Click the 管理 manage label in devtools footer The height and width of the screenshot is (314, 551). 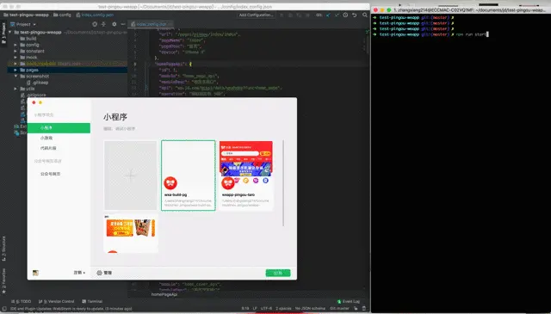pos(108,273)
